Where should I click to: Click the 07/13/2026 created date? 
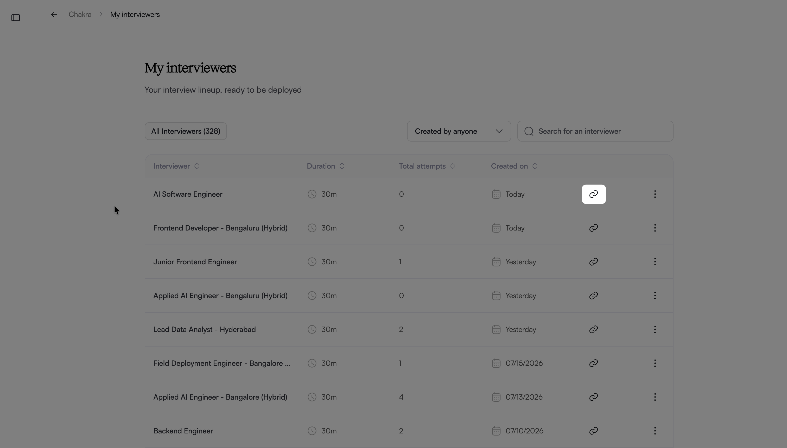[524, 397]
